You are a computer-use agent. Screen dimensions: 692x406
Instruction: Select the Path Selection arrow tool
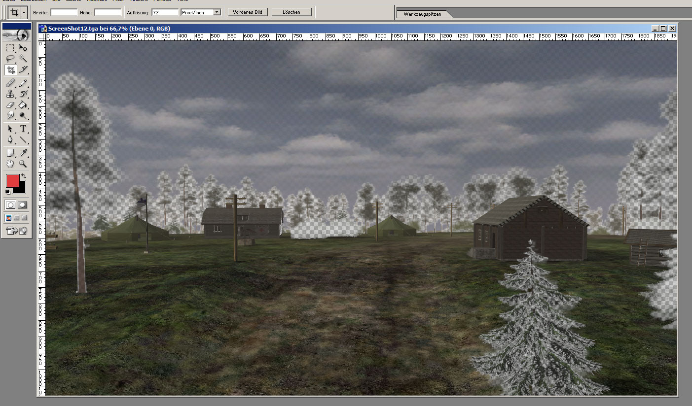click(x=10, y=129)
